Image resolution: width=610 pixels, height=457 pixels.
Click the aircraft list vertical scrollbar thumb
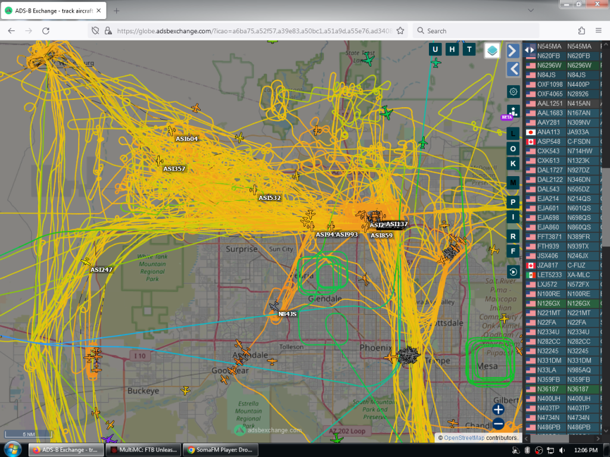[606, 206]
